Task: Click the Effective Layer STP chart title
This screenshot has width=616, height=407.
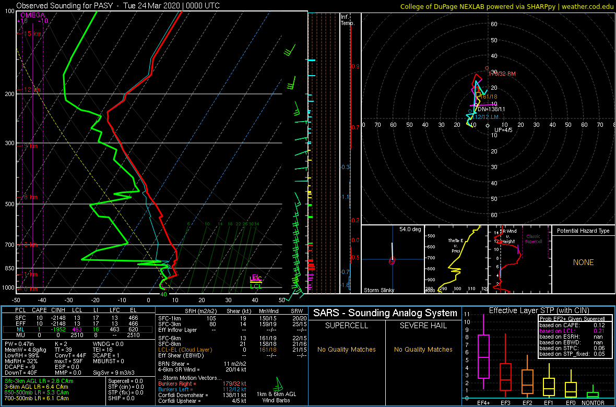Action: pyautogui.click(x=539, y=310)
